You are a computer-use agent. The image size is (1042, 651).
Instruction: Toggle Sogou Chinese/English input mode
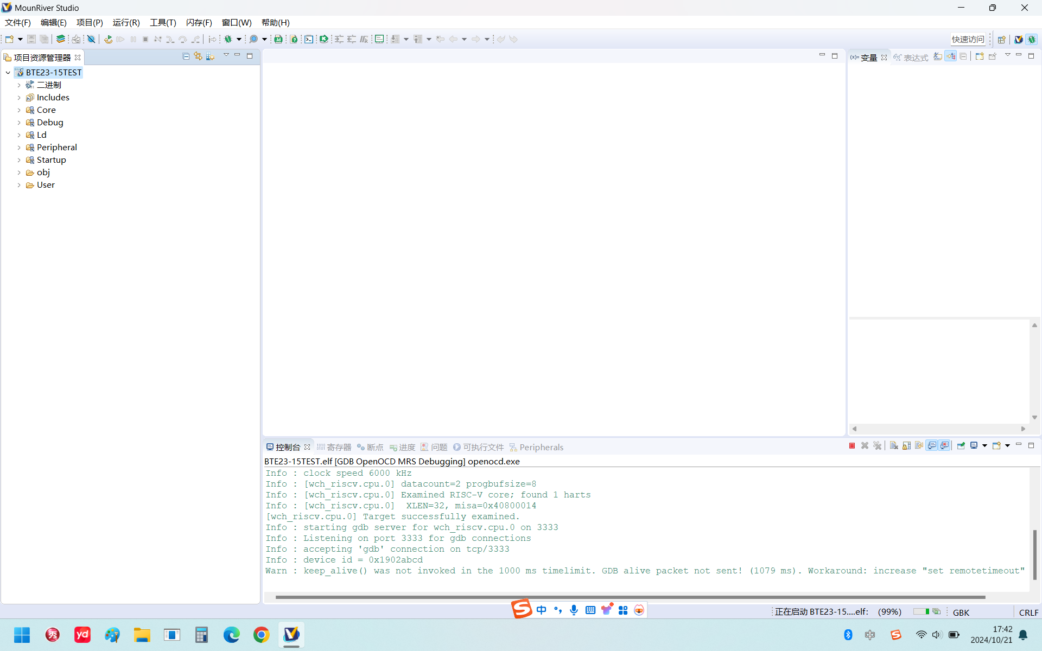click(x=542, y=610)
